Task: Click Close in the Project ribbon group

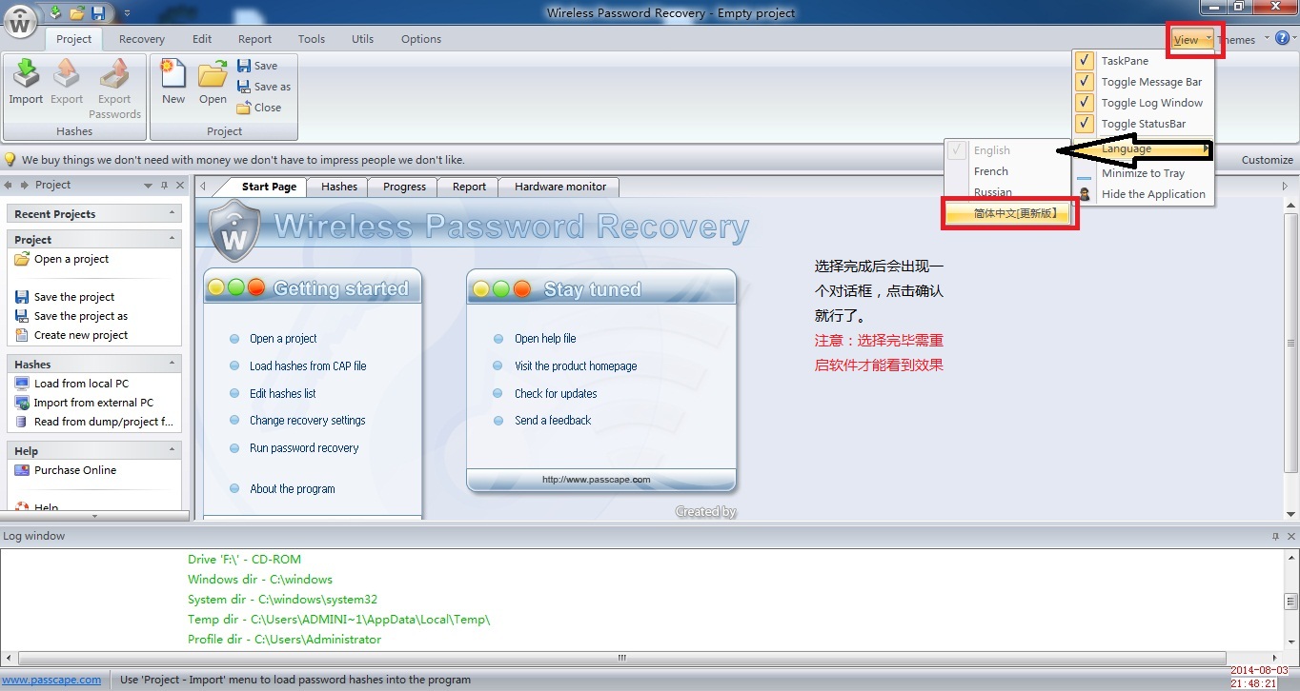Action: [259, 108]
